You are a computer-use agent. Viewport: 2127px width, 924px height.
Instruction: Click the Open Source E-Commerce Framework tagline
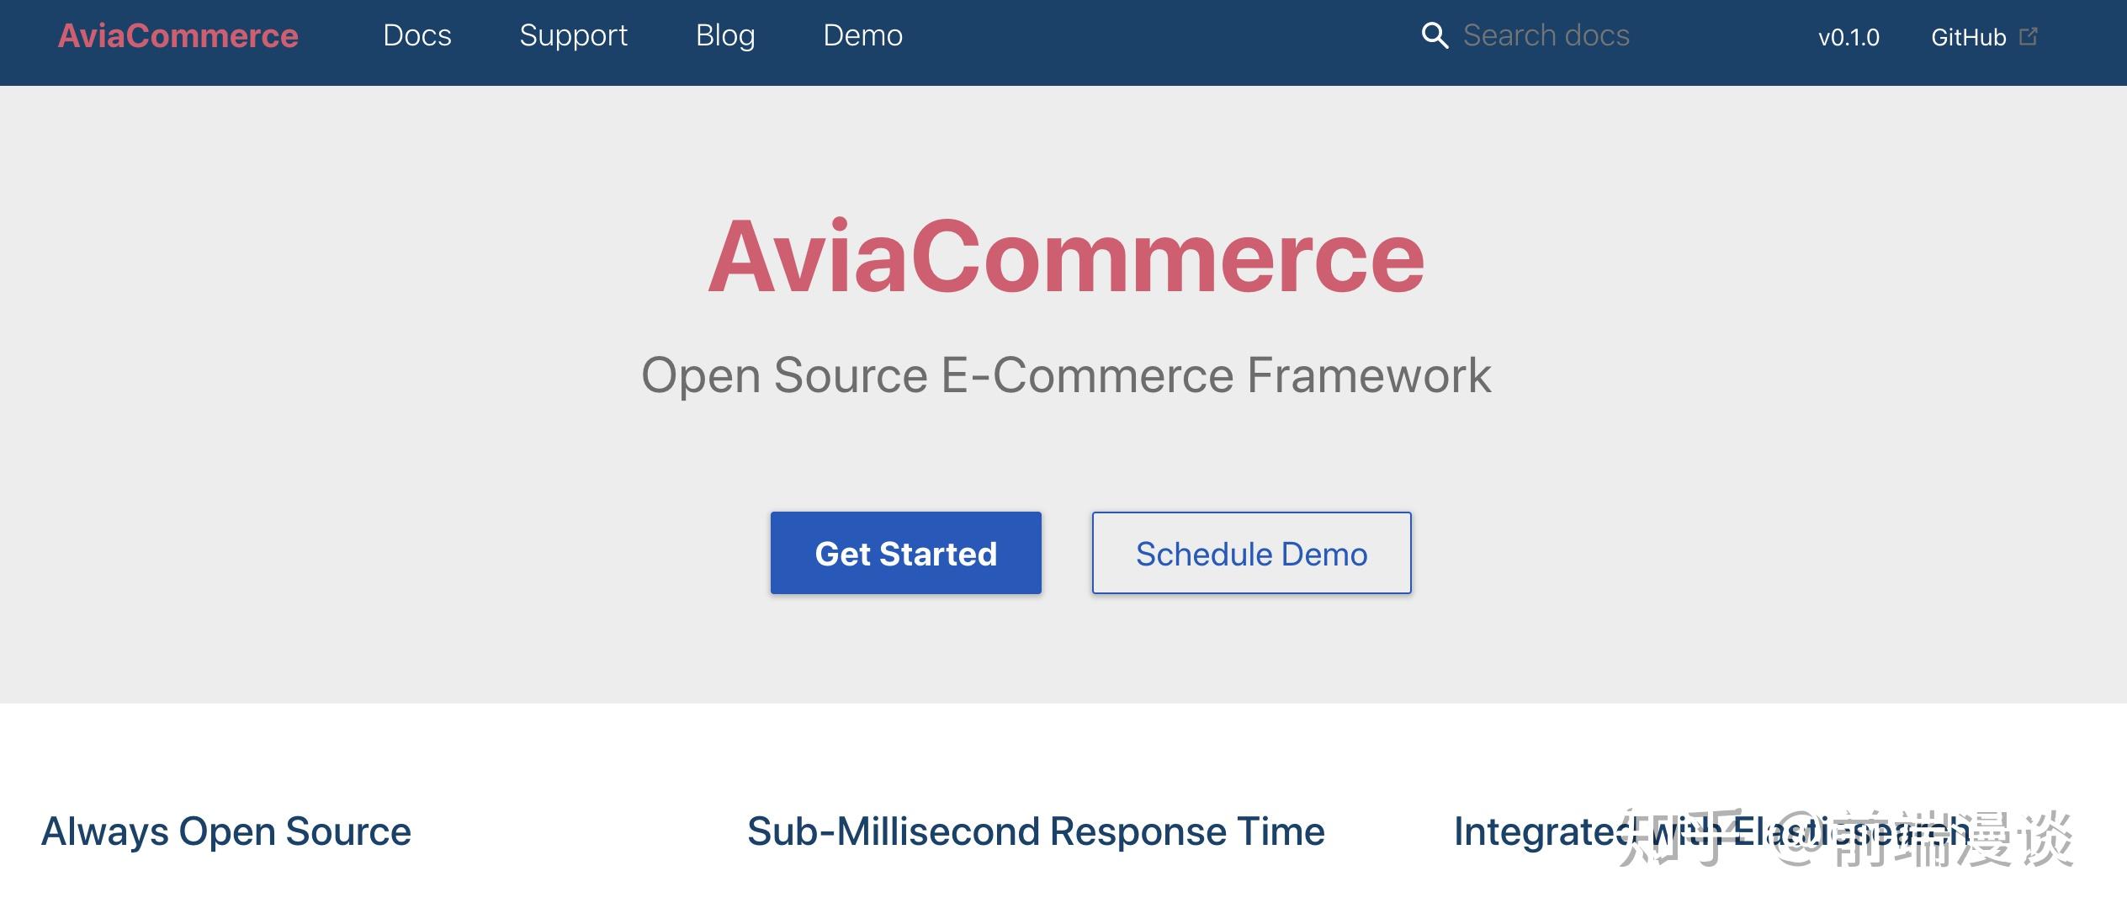click(x=1065, y=375)
